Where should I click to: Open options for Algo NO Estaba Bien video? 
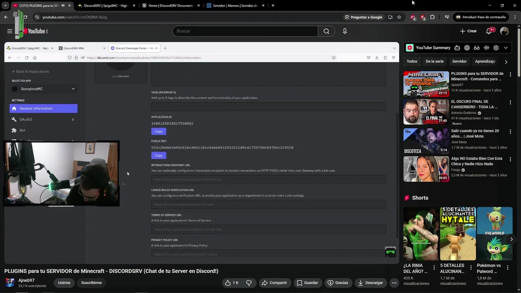click(x=510, y=159)
